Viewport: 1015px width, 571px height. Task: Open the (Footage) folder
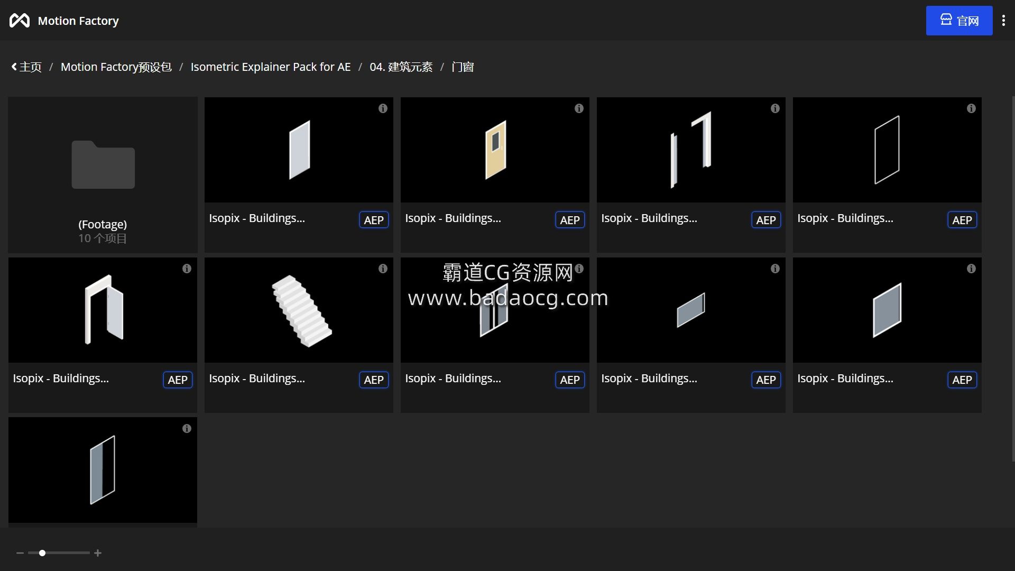pos(103,174)
